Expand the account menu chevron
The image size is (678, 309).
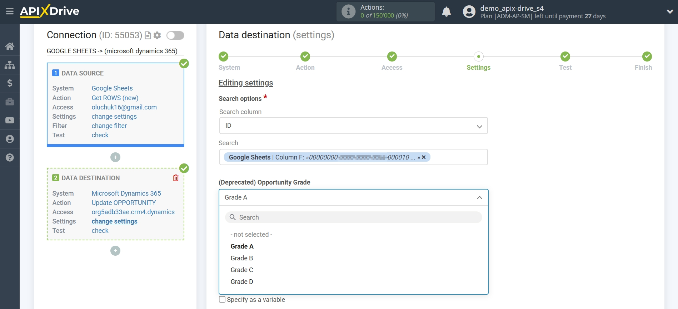tap(670, 11)
